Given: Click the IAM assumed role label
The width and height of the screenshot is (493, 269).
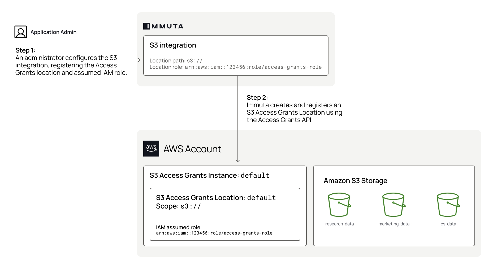Looking at the screenshot, I should 178,227.
